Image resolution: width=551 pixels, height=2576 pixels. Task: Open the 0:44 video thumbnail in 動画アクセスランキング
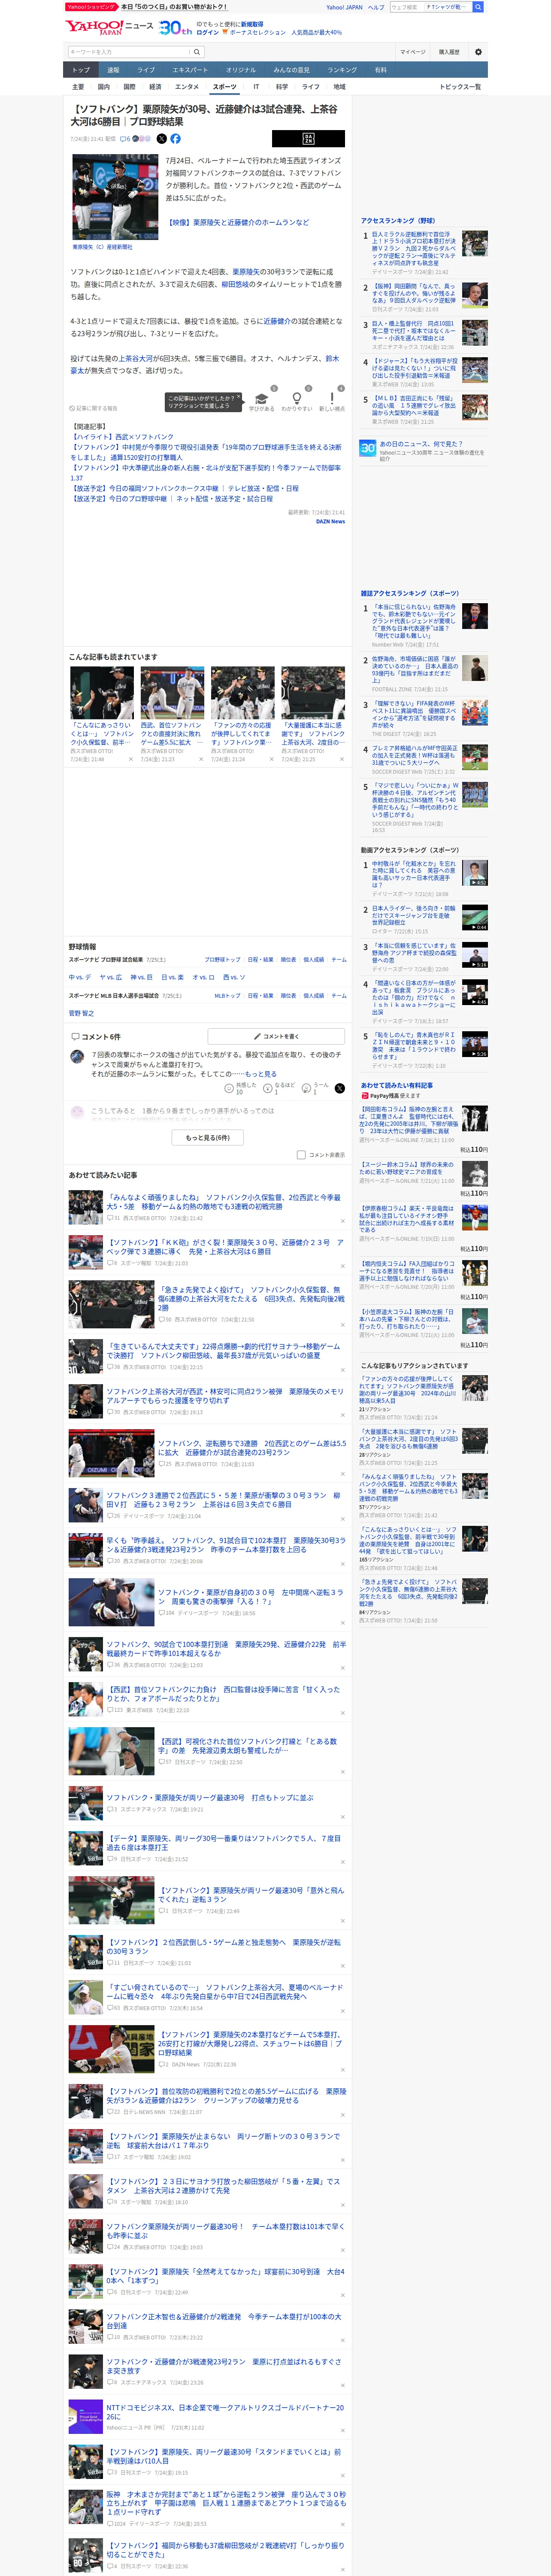point(475,917)
